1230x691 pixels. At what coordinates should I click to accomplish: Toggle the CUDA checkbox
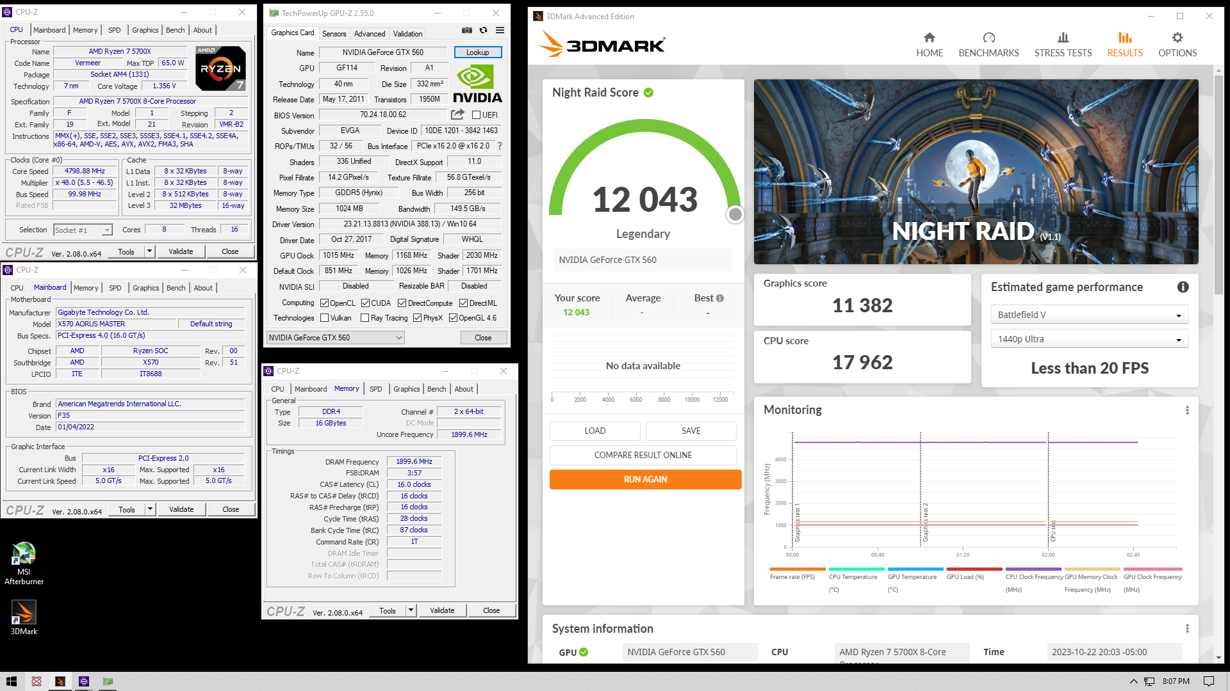coord(365,303)
